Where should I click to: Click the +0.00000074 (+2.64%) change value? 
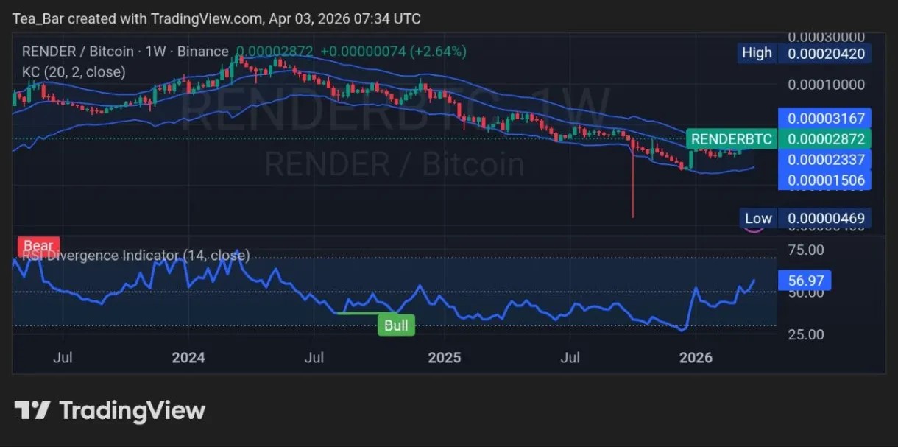(394, 52)
